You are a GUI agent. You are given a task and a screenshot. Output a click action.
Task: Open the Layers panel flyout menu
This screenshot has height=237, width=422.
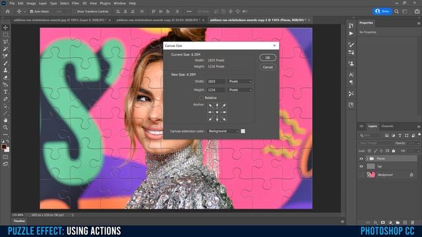tap(419, 126)
